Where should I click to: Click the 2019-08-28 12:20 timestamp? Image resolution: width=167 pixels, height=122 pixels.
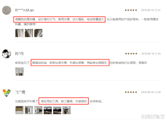point(151,92)
